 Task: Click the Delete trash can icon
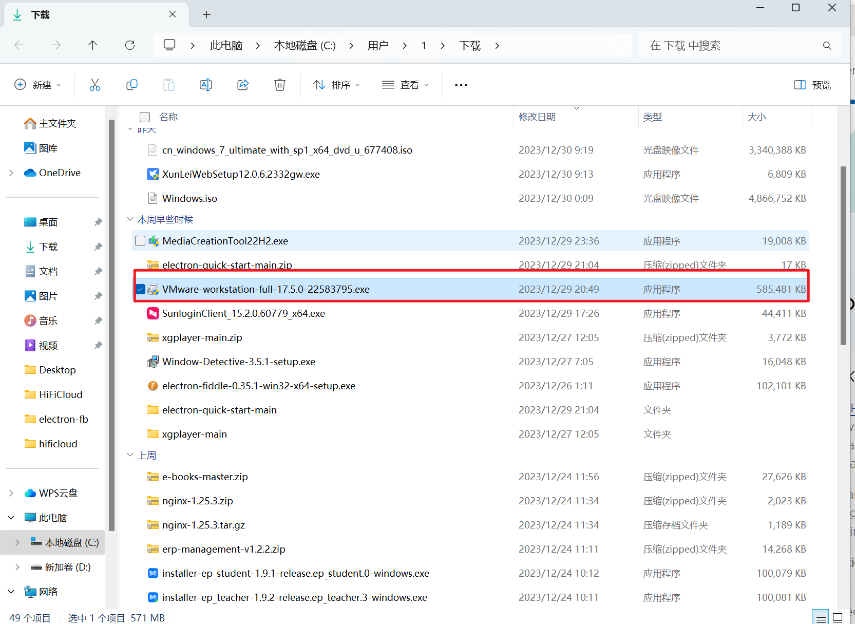(x=280, y=85)
